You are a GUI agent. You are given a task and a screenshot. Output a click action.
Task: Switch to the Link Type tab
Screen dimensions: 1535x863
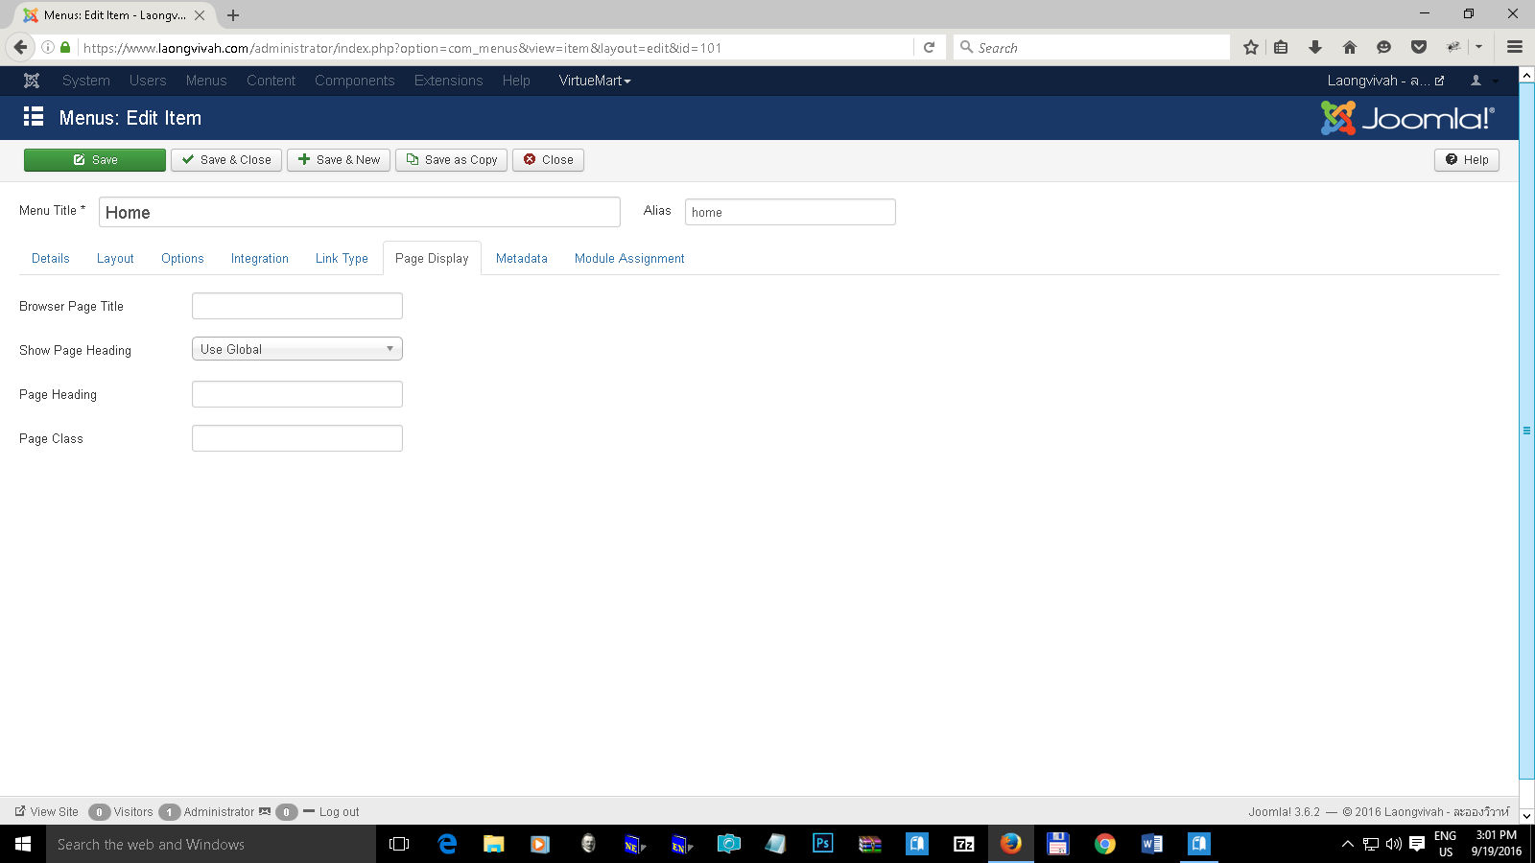(342, 258)
